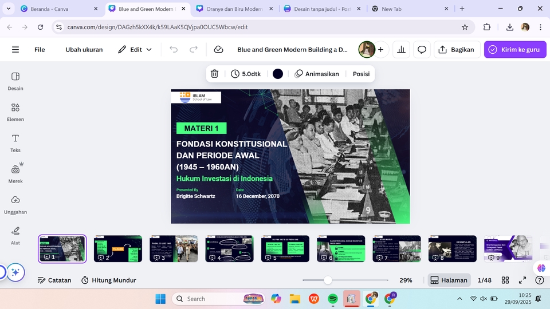
Task: Open the Windows Start menu
Action: coord(160,299)
